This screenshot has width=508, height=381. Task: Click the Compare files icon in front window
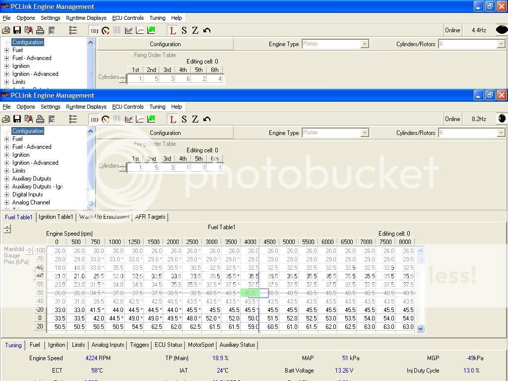28,119
